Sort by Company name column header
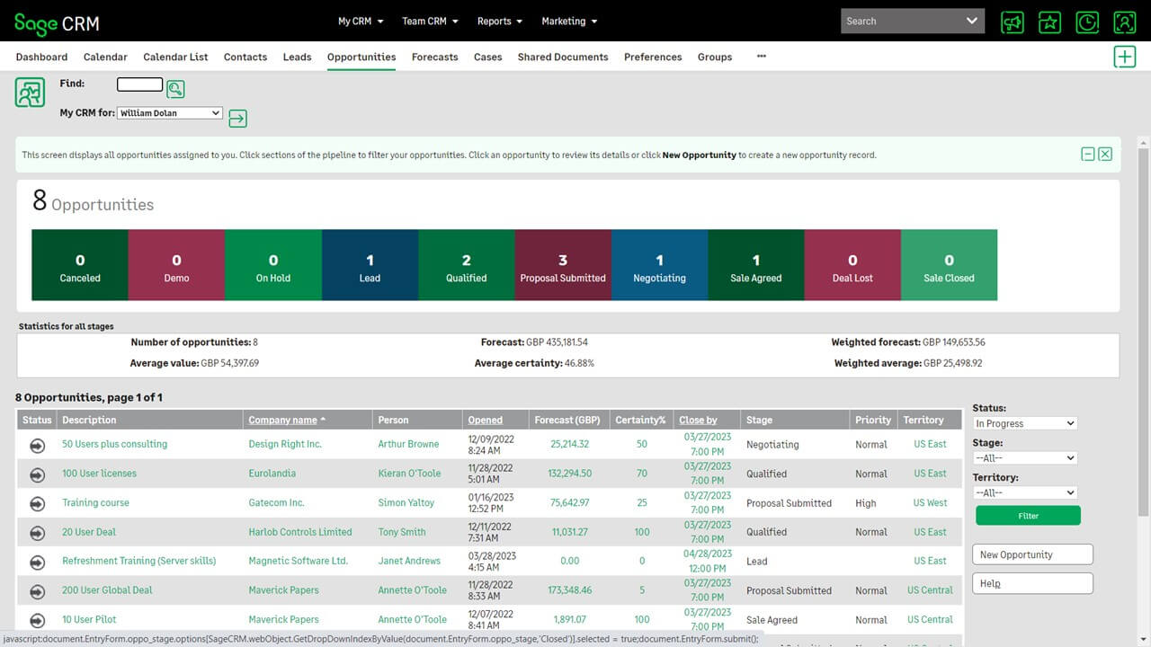 [283, 420]
